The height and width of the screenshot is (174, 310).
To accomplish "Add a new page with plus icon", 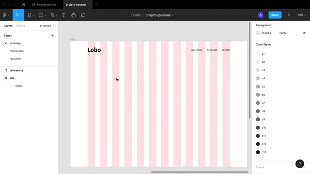I will [x=52, y=35].
